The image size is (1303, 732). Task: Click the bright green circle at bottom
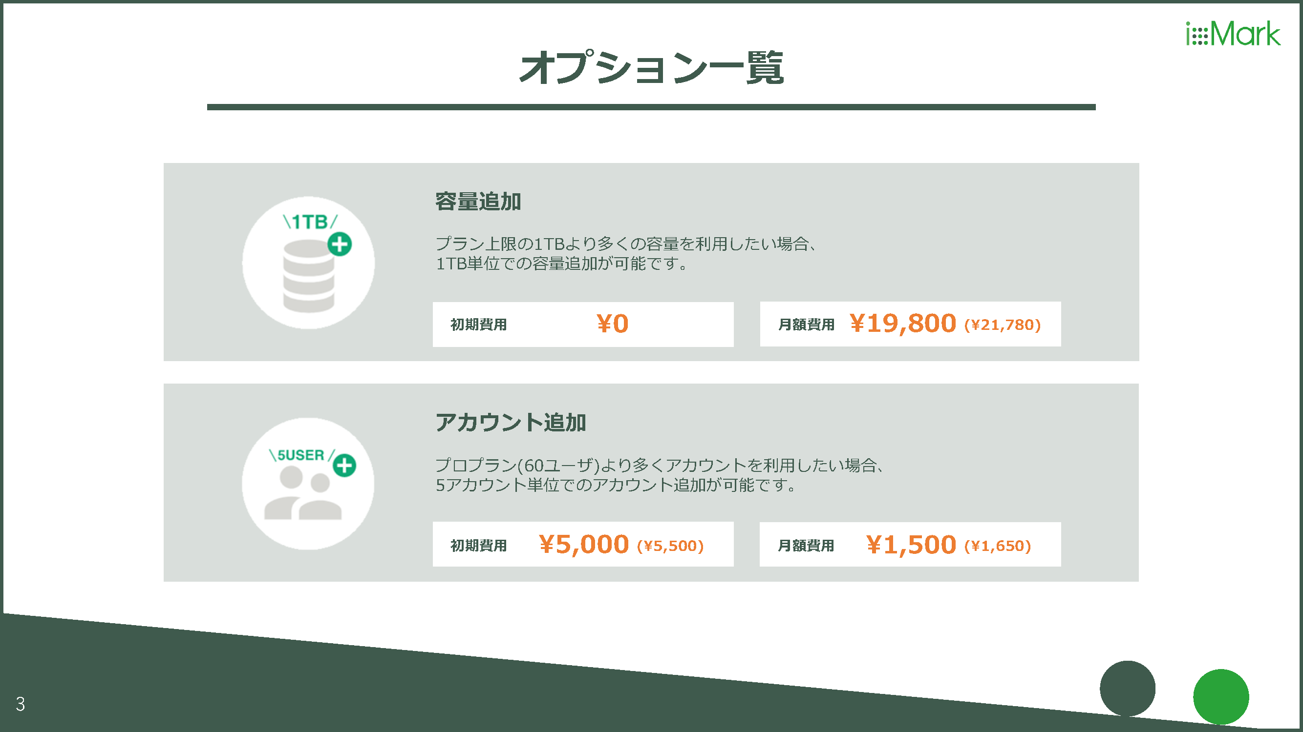(1220, 697)
